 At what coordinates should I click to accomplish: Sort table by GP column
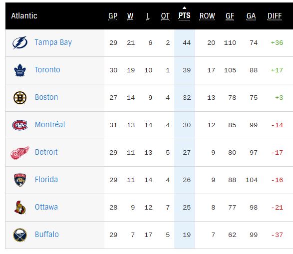click(113, 16)
